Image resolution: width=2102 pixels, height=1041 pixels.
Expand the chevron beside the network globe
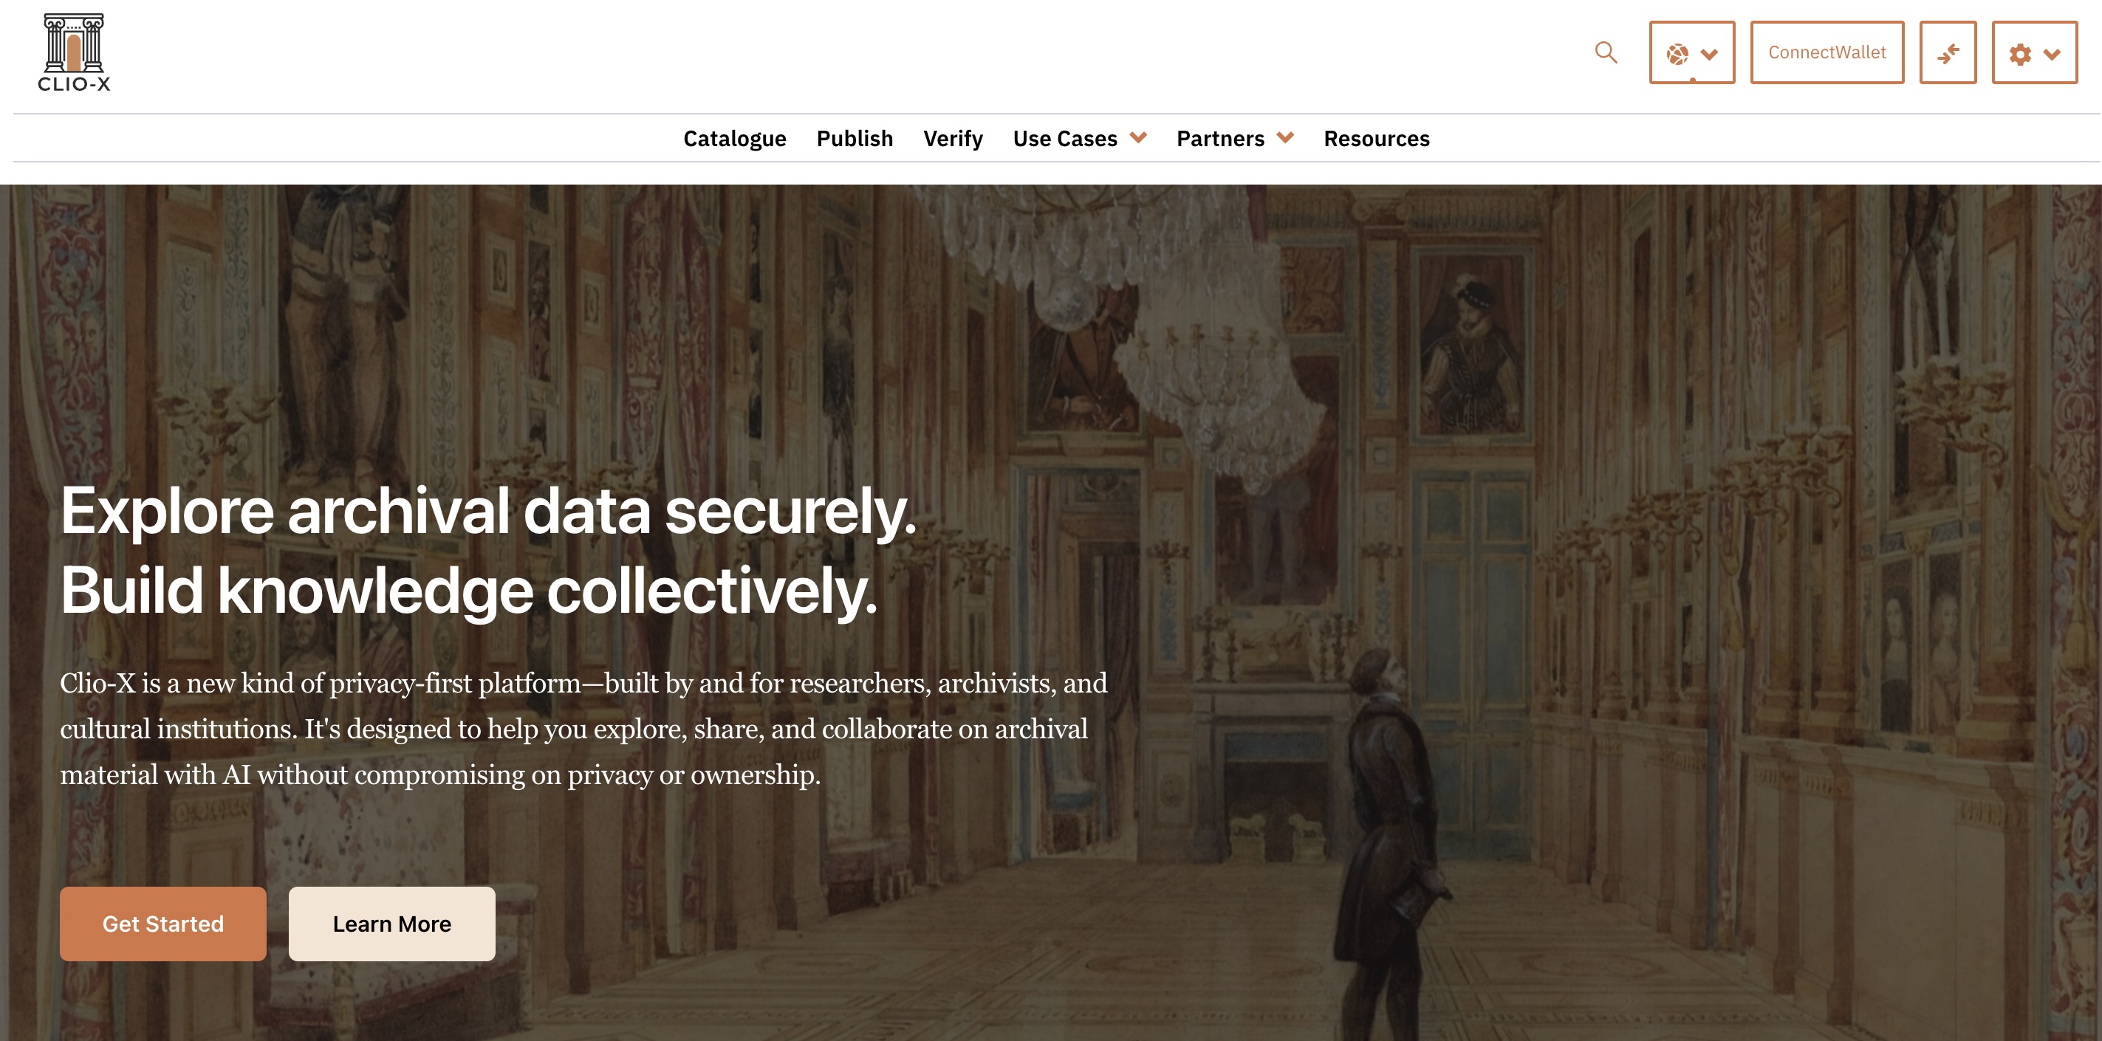point(1710,54)
